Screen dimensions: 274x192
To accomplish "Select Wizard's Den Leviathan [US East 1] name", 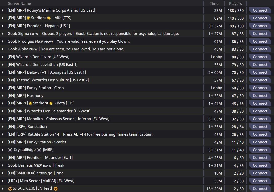I will (x=42, y=65).
